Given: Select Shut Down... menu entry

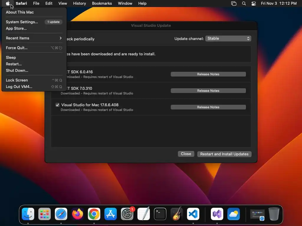Looking at the screenshot, I should coord(34,71).
